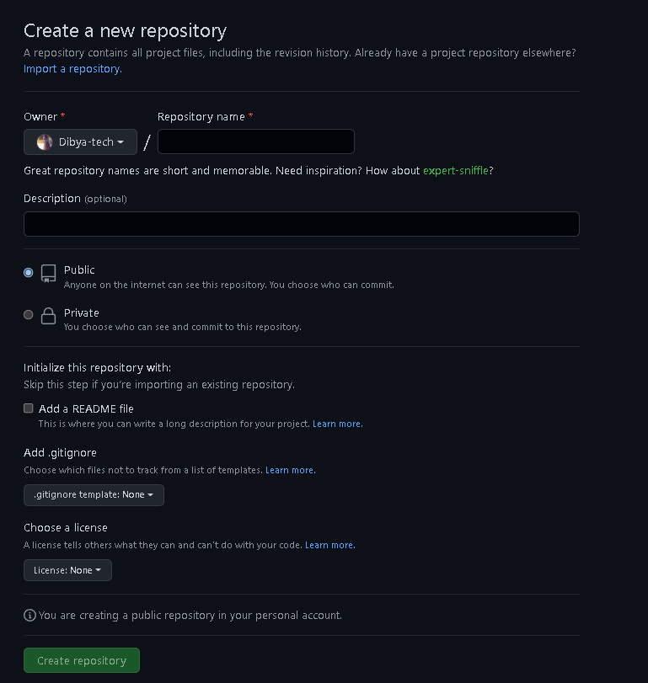648x683 pixels.
Task: Click Learn more beside the README description
Action: (336, 424)
